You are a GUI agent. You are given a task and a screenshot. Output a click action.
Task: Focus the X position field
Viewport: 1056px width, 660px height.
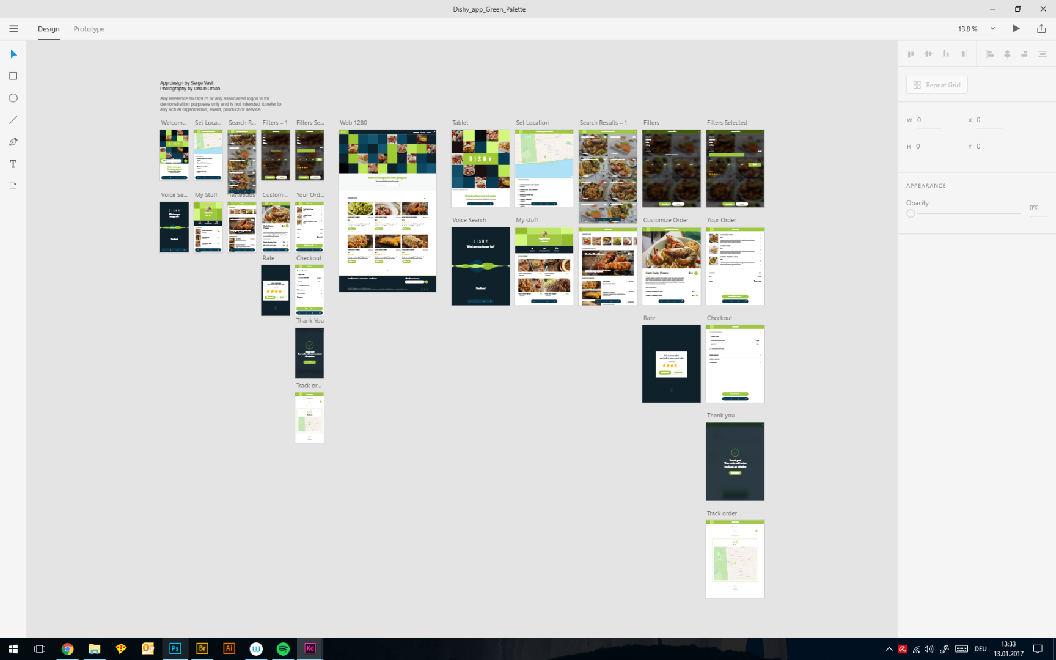989,120
